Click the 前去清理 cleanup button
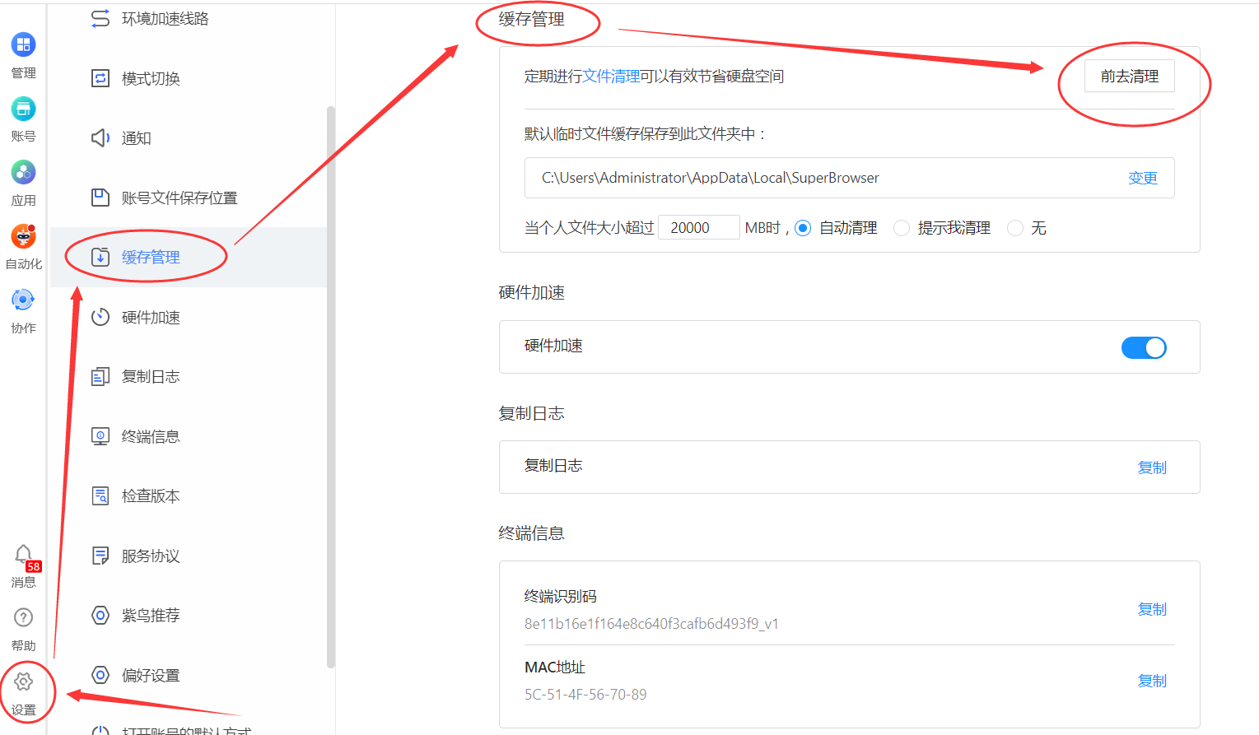 pyautogui.click(x=1130, y=76)
